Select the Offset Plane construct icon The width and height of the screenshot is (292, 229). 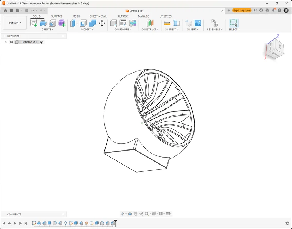150,23
